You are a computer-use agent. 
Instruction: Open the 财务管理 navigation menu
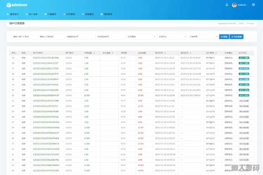69,14
